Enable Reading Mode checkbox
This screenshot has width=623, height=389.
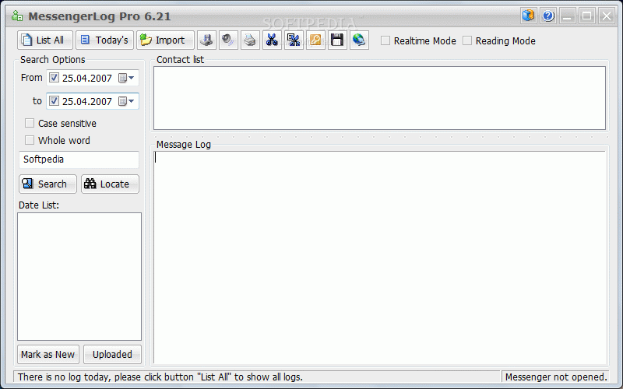[x=467, y=40]
